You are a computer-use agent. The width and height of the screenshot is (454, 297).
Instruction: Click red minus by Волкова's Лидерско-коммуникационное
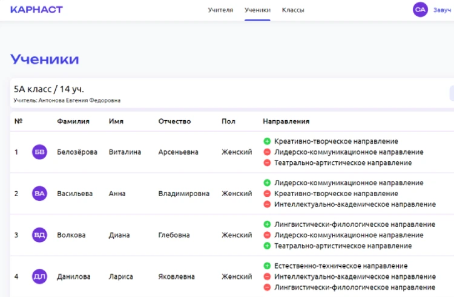pos(267,235)
